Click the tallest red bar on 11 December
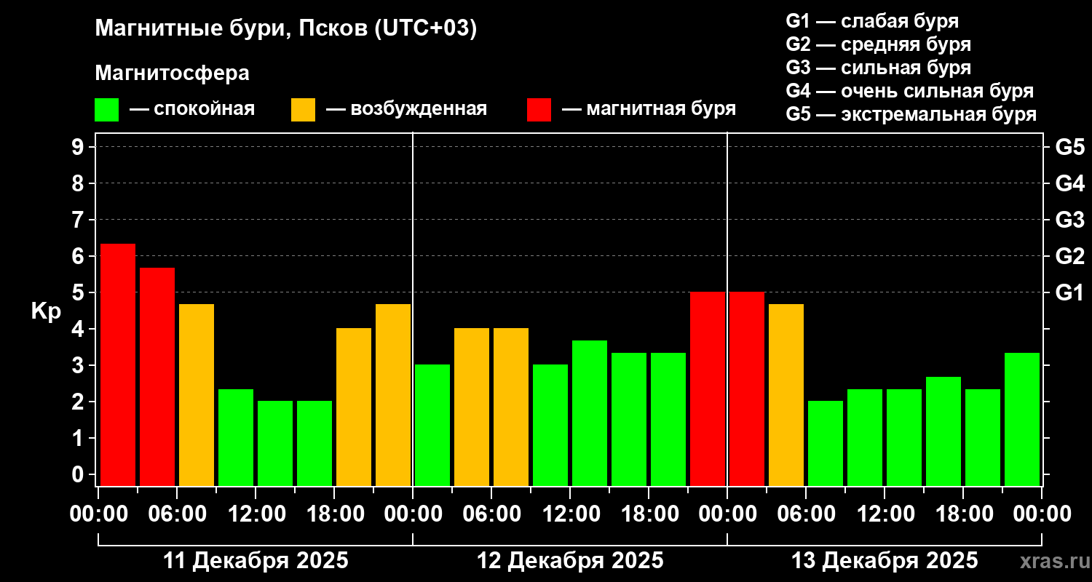1092x582 pixels. pos(118,364)
